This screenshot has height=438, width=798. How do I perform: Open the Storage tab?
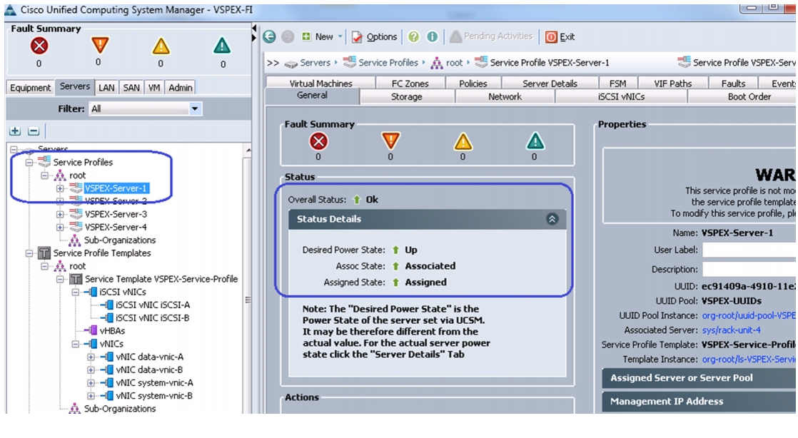tap(407, 96)
